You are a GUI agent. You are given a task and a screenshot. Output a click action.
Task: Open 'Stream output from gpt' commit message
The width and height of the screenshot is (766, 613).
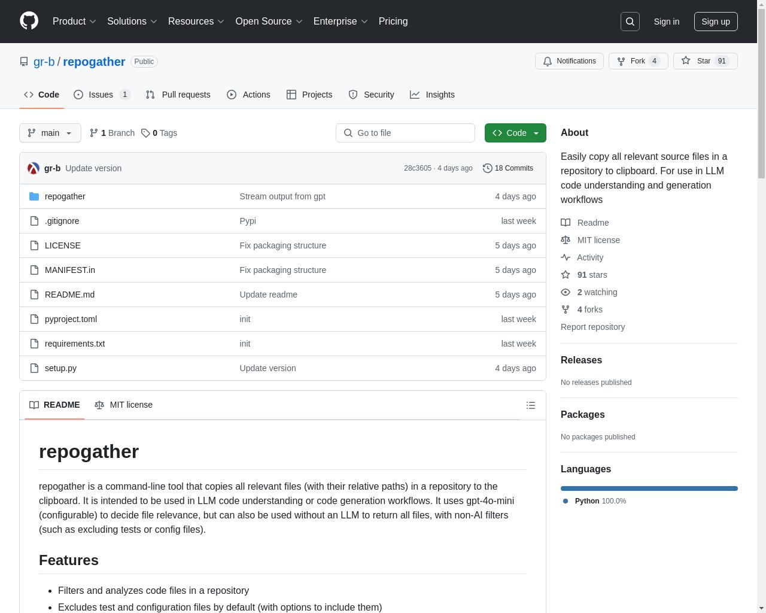282,196
